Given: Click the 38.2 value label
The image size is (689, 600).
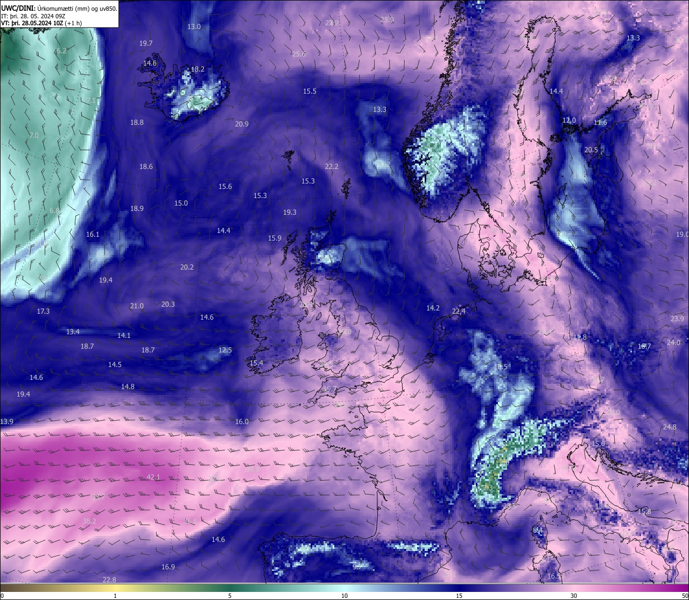Looking at the screenshot, I should (89, 521).
